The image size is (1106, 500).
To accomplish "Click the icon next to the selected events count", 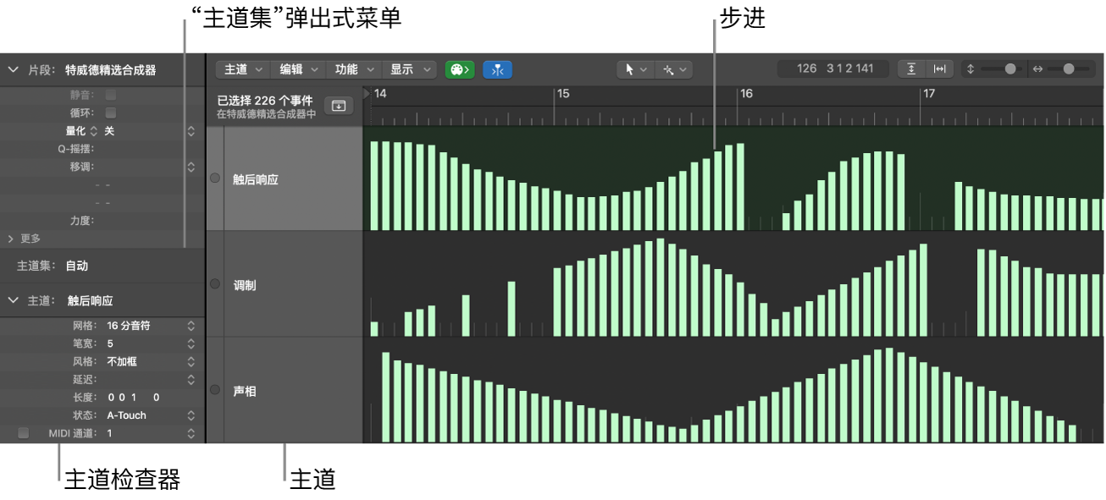I will (339, 106).
